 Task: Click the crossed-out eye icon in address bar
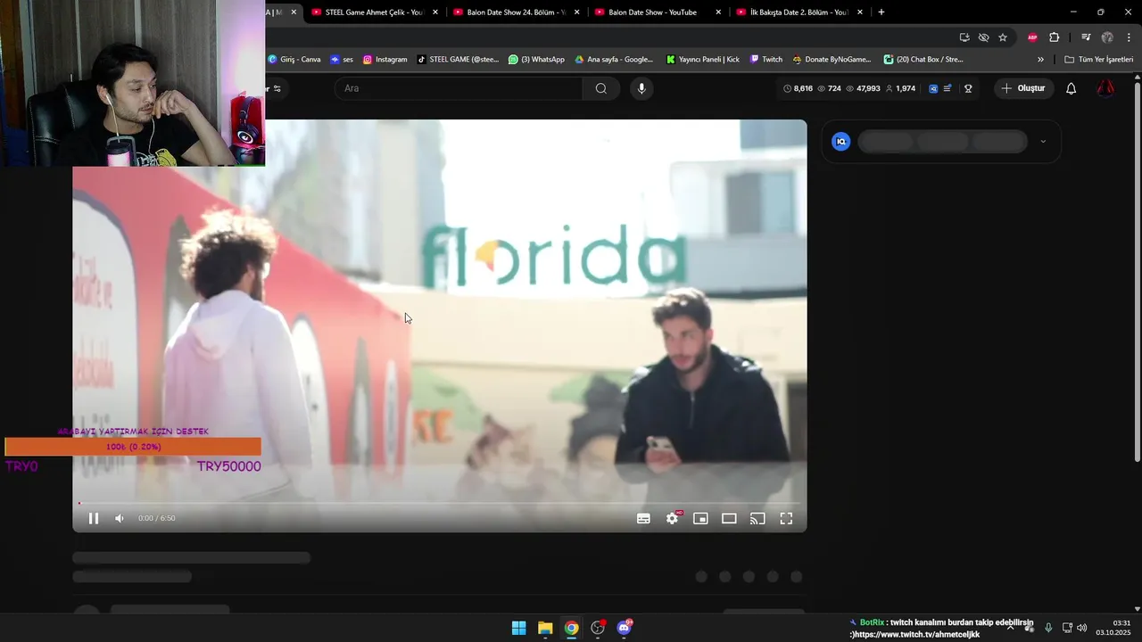point(983,37)
